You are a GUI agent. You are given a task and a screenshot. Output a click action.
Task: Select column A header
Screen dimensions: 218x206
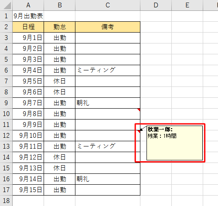coord(28,5)
